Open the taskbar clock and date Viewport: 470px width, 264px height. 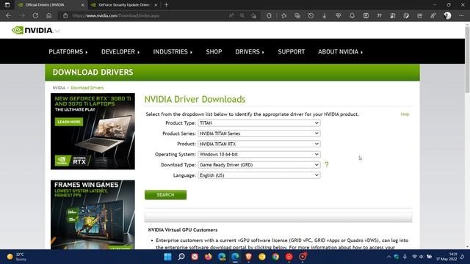click(x=446, y=257)
